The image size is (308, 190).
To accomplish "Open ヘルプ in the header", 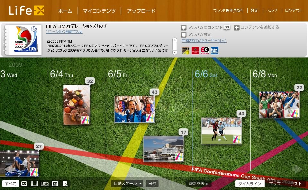I will pos(272,10).
